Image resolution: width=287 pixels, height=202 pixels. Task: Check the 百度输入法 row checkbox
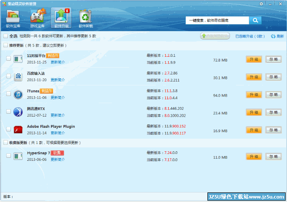click(x=8, y=76)
